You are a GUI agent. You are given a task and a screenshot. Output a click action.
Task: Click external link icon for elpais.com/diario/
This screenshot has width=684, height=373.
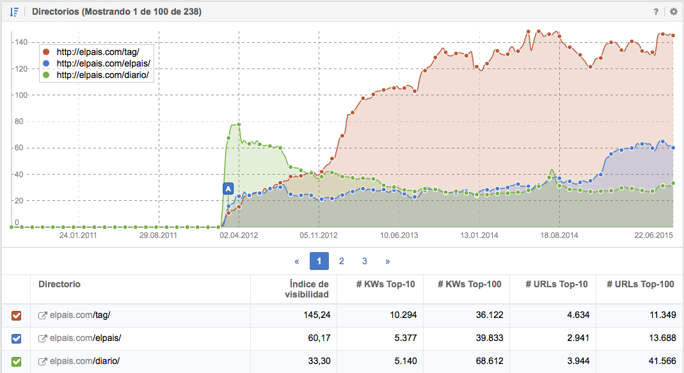(x=43, y=361)
